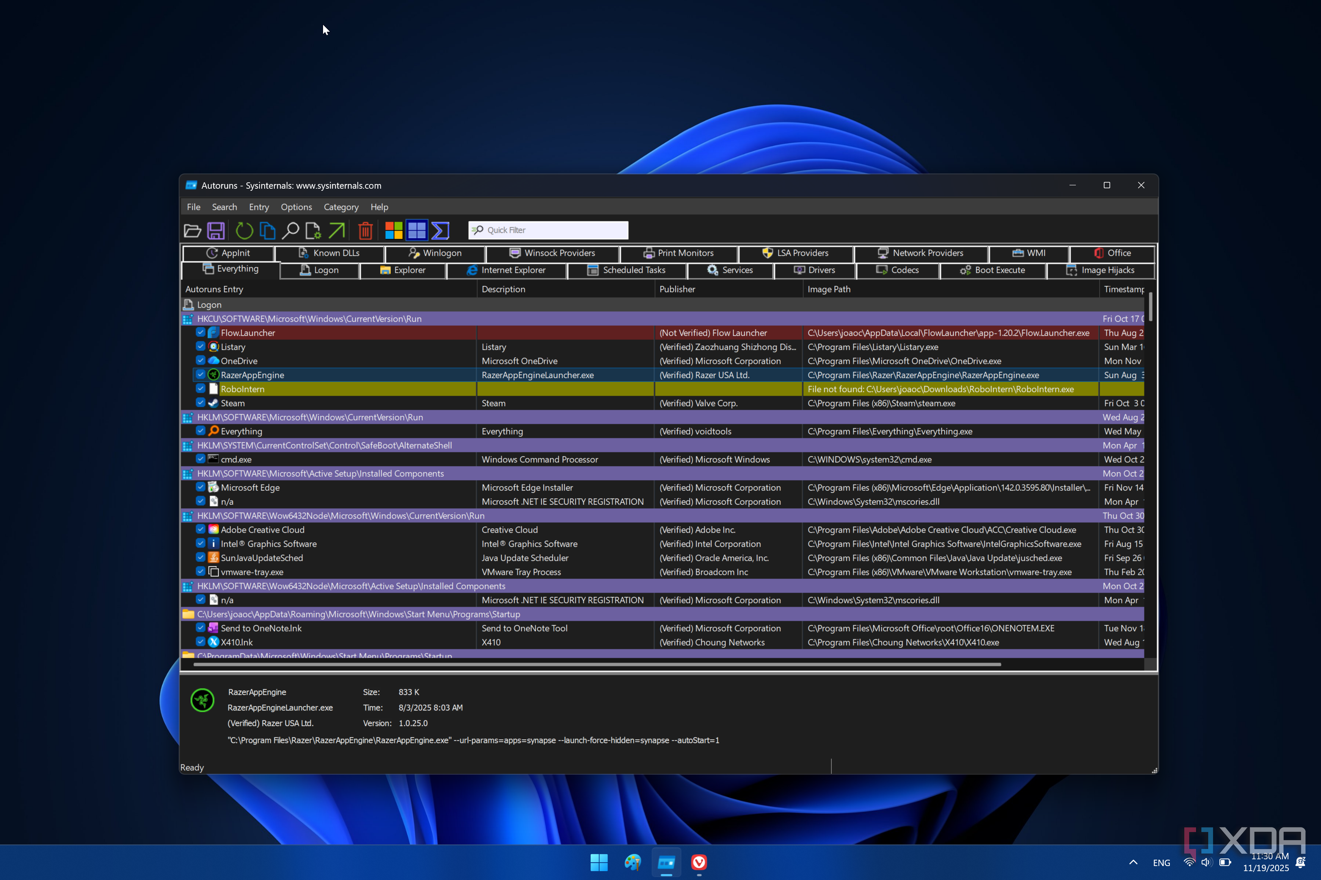
Task: Select the RoboIntern file-not-found row
Action: point(337,389)
